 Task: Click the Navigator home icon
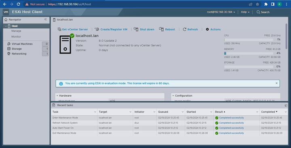[6, 19]
